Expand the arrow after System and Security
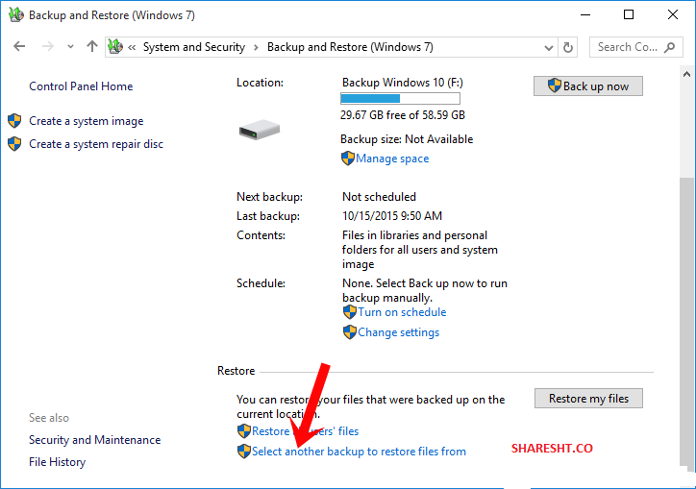696x489 pixels. pyautogui.click(x=256, y=47)
